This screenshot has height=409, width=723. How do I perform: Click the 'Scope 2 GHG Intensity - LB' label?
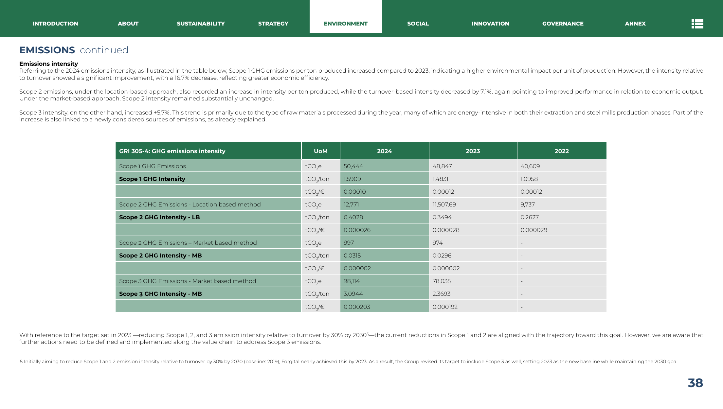pos(159,217)
